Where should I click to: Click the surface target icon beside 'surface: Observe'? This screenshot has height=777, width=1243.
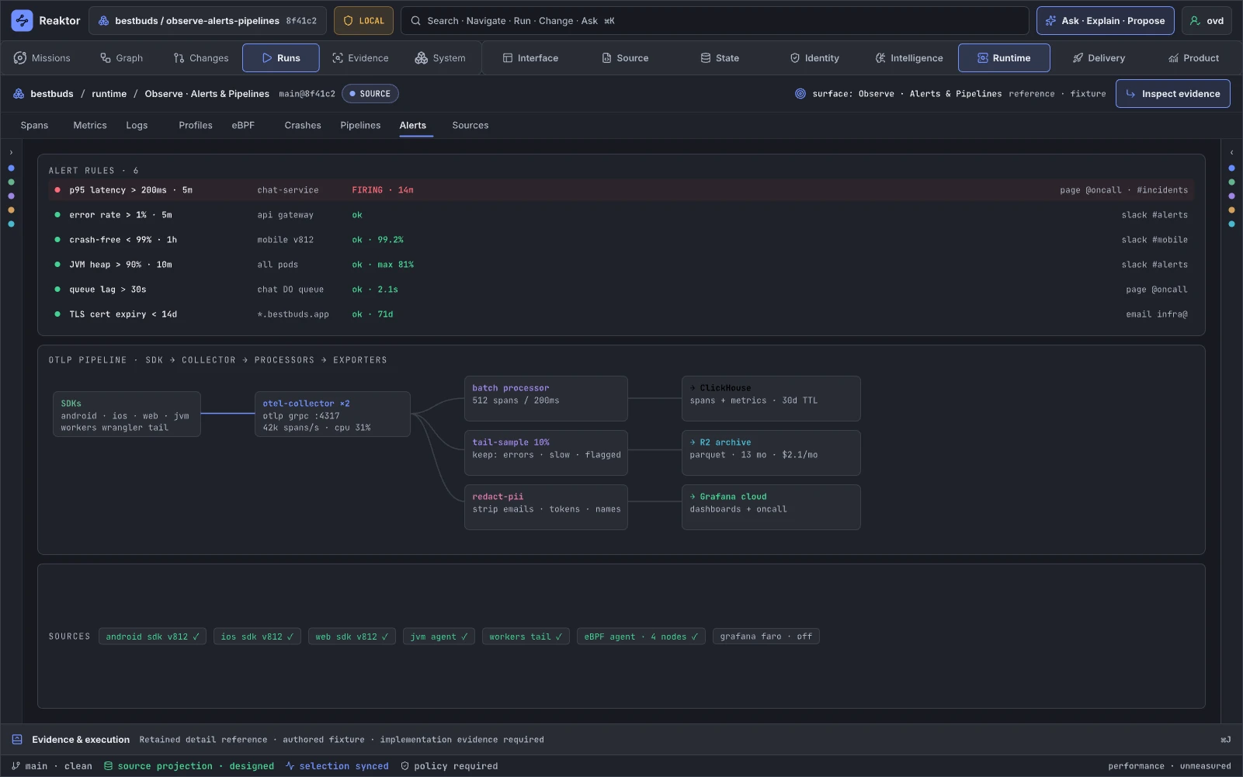pos(800,94)
